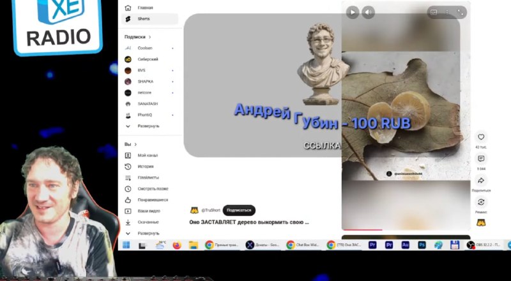The width and height of the screenshot is (511, 281).
Task: Click the Поделиться share button
Action: click(481, 180)
